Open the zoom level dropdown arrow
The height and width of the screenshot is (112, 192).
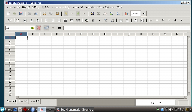[x=144, y=13]
